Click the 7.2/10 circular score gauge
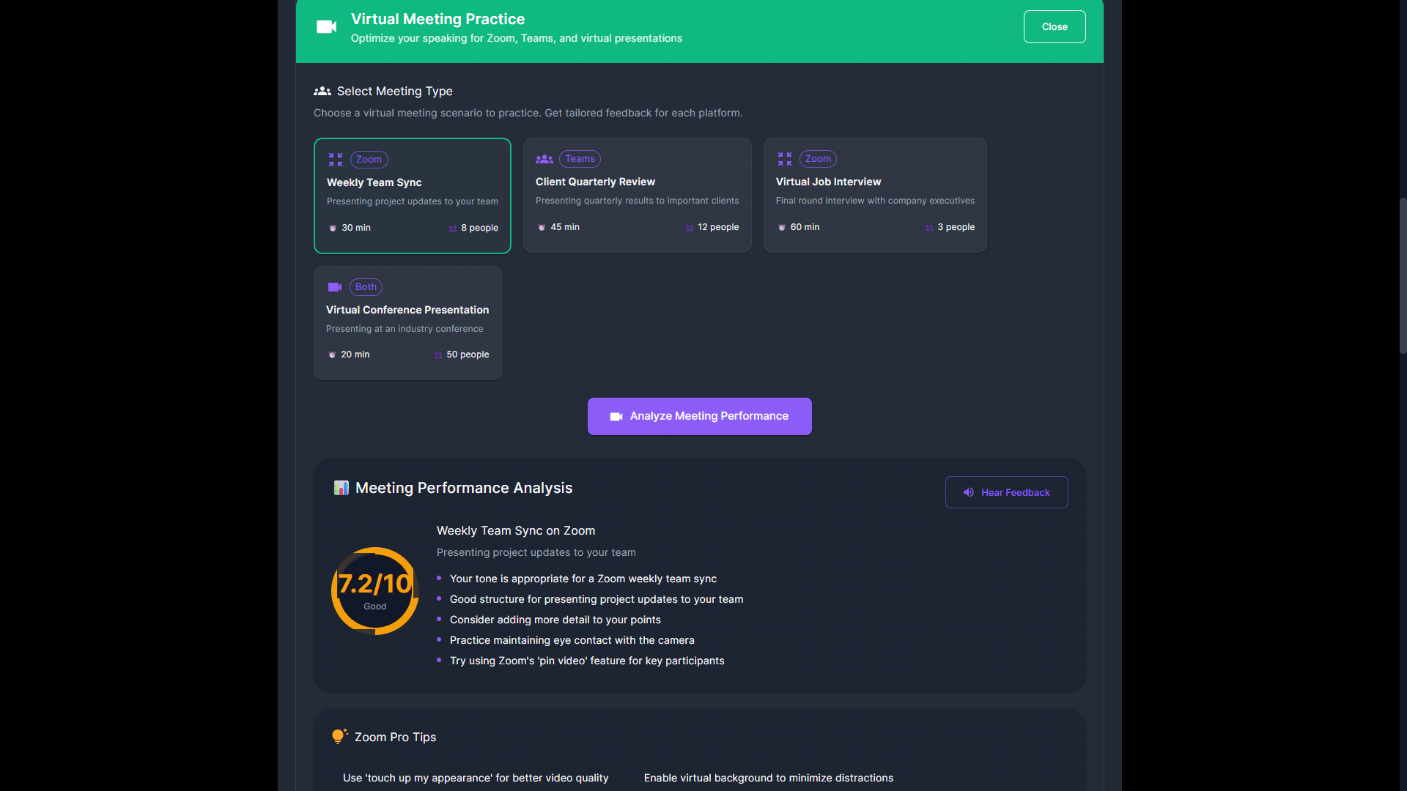This screenshot has width=1407, height=791. point(374,590)
